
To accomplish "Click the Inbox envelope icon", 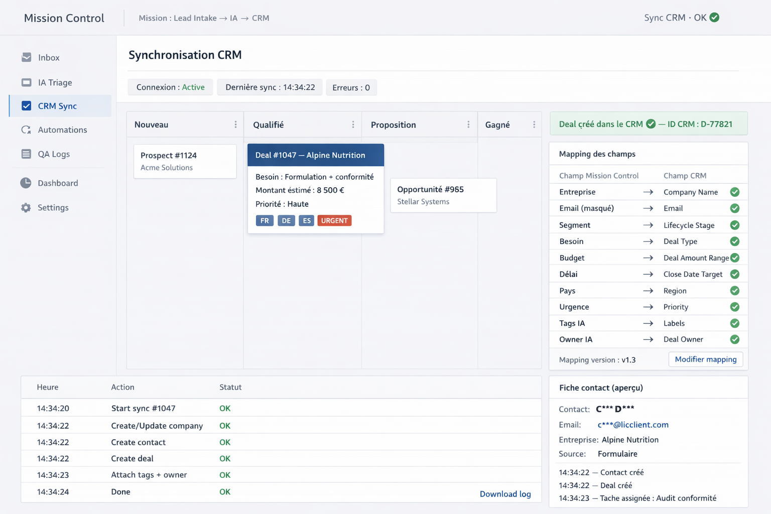I will click(27, 57).
